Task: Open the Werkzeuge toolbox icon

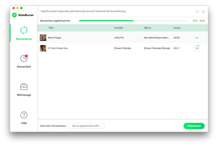Action: pyautogui.click(x=24, y=87)
